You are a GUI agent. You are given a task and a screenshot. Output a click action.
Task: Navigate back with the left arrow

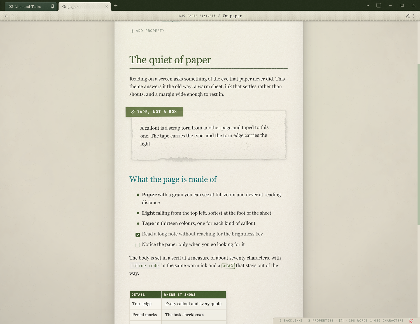(6, 16)
